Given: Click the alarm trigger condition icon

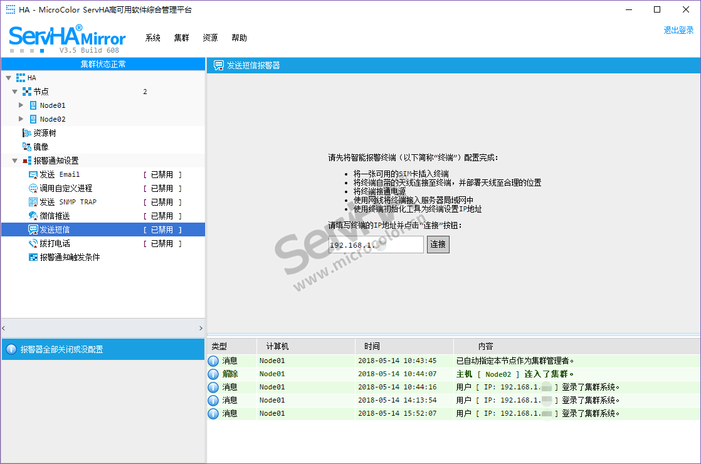Looking at the screenshot, I should tap(33, 257).
